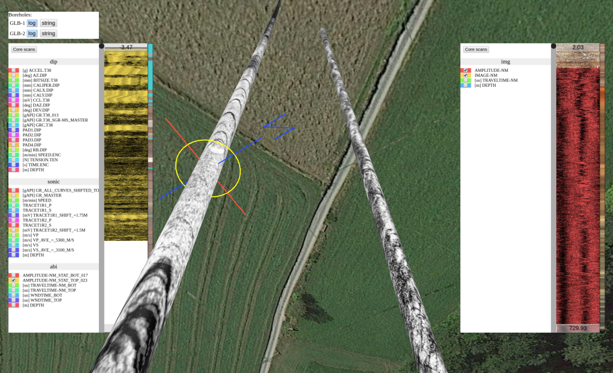Check VP_AVE_=_5300_M/S curve
This screenshot has width=613, height=373.
[x=14, y=240]
